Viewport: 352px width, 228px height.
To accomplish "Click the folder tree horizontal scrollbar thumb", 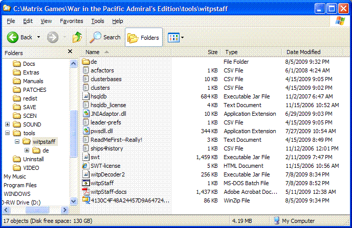I will [37, 210].
